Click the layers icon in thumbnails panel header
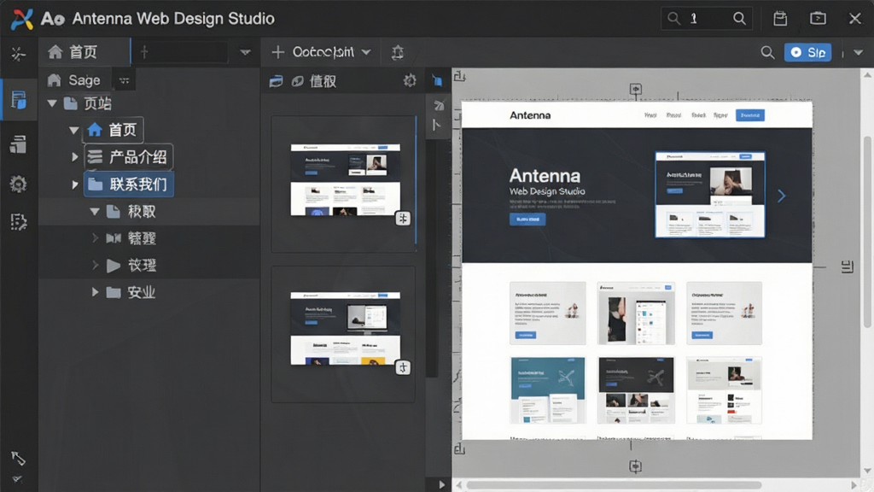This screenshot has width=874, height=492. click(276, 81)
